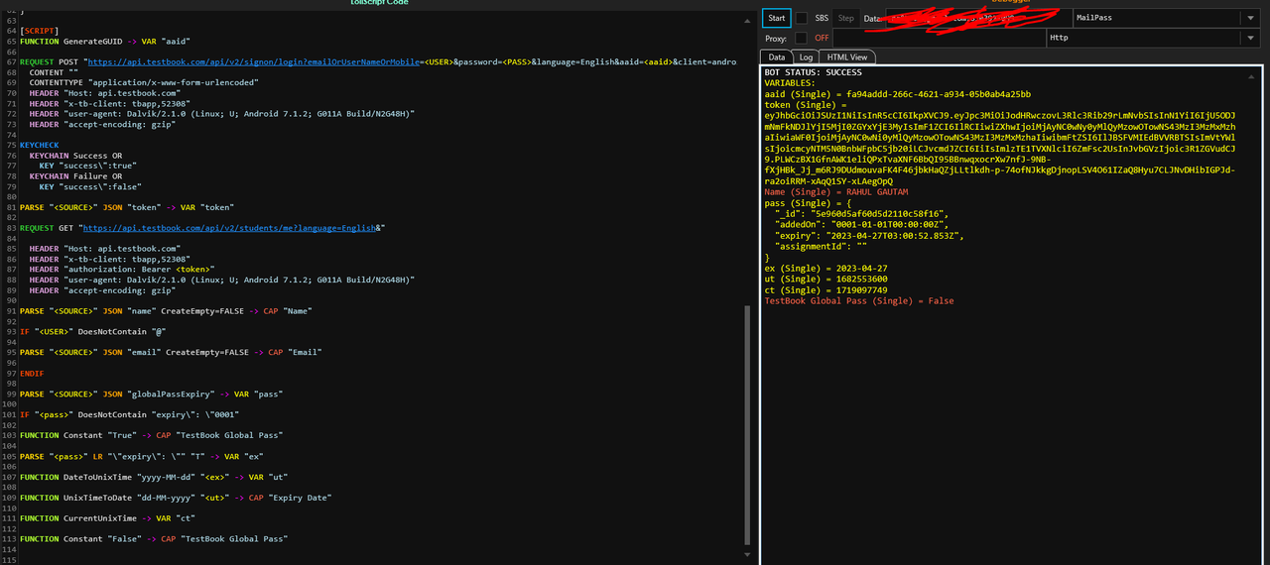Click the students/me URL in the GET request
This screenshot has width=1270, height=565.
(230, 227)
